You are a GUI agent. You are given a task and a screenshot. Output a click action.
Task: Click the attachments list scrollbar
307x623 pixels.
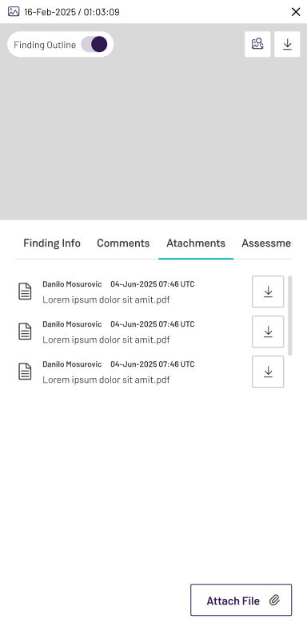(290, 316)
